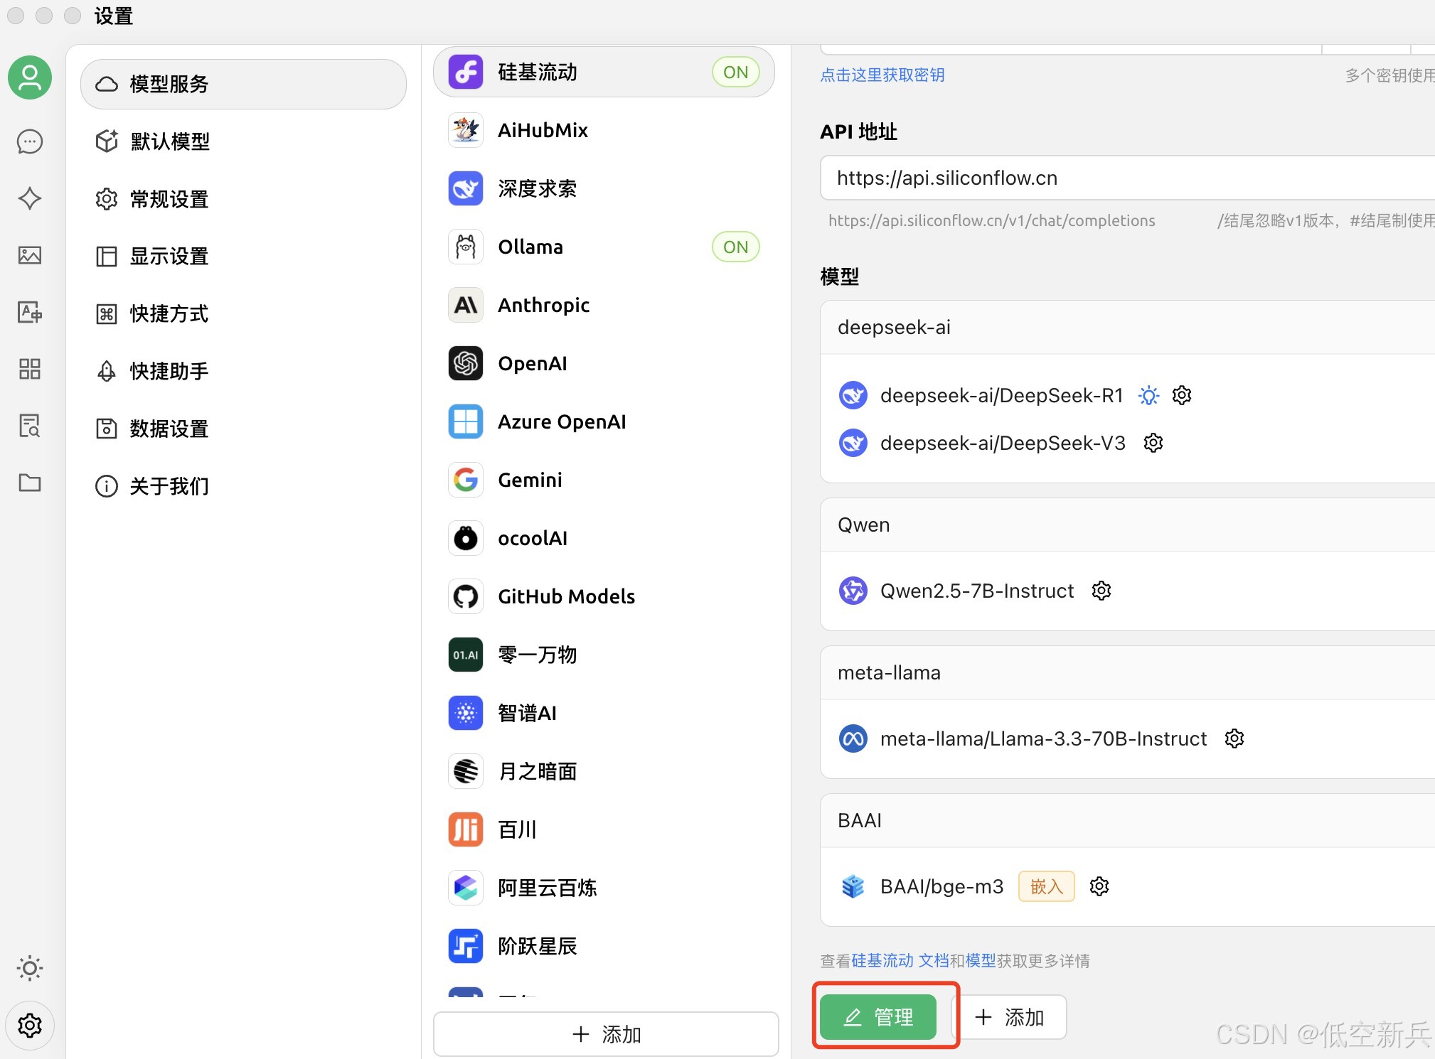
Task: Open the 点击这里获取密钥 link
Action: pyautogui.click(x=882, y=75)
